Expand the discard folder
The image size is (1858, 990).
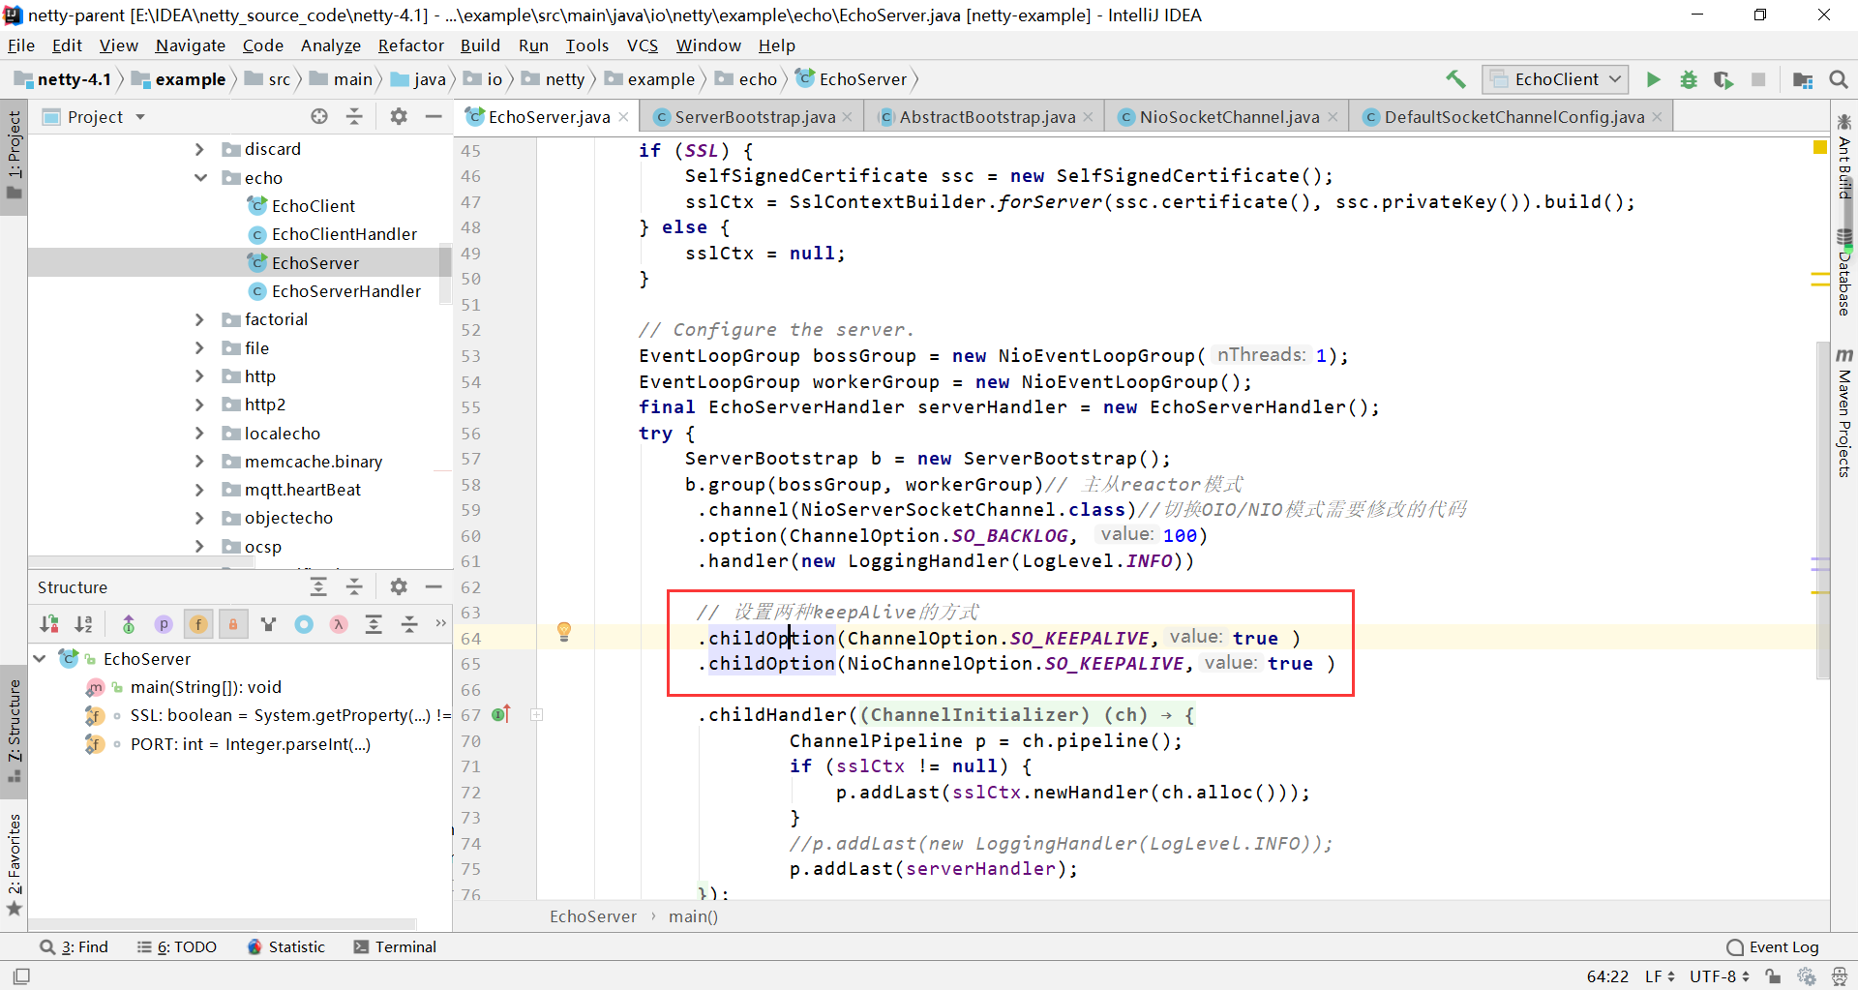pos(200,149)
